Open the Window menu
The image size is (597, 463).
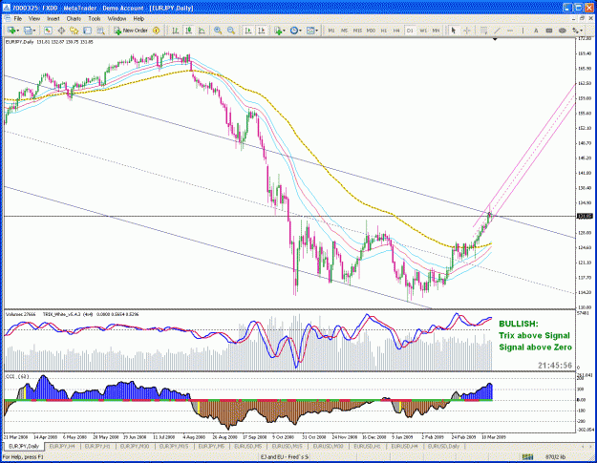(117, 19)
